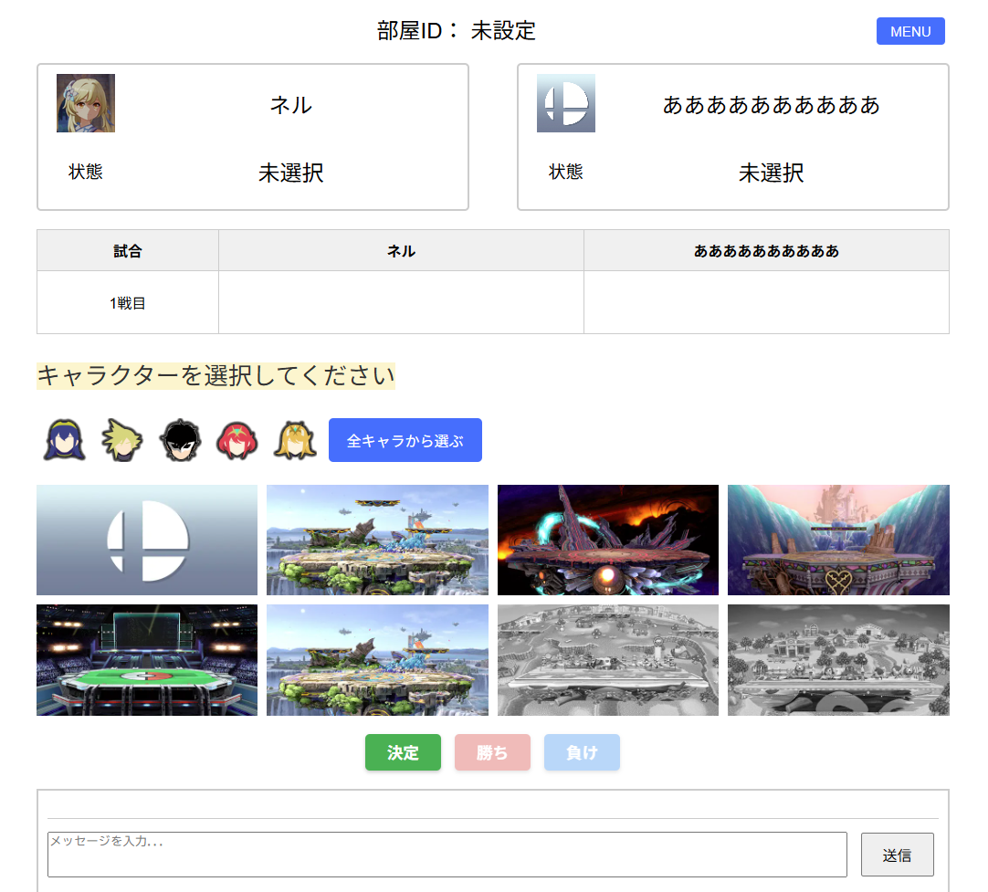988x892 pixels.
Task: Click the Smash logo avatar of ああああああああああ
Action: click(566, 103)
